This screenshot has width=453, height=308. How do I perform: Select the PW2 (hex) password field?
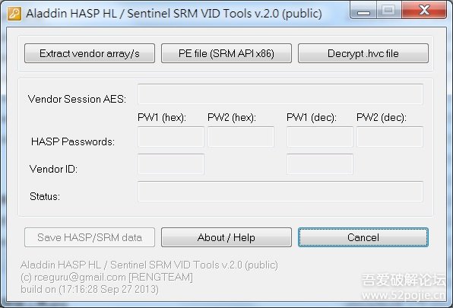coord(241,137)
